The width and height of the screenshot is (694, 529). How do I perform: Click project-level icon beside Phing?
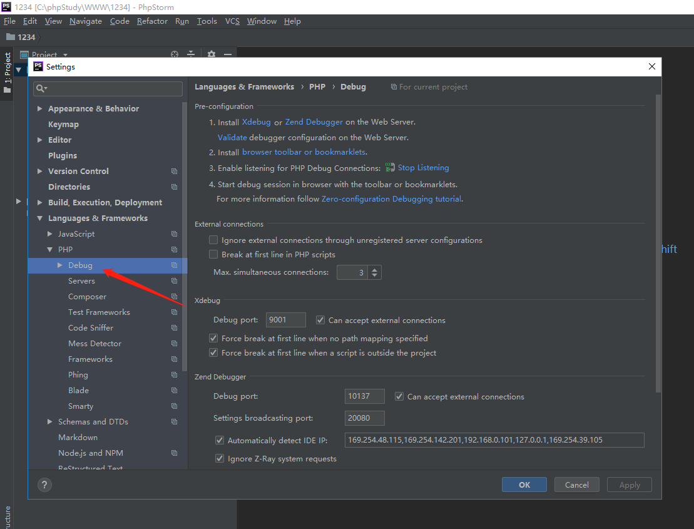pyautogui.click(x=175, y=374)
